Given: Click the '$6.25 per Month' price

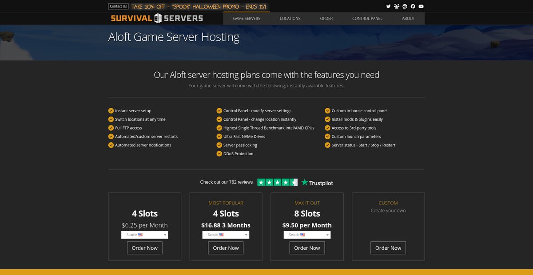Looking at the screenshot, I should click(x=145, y=225).
